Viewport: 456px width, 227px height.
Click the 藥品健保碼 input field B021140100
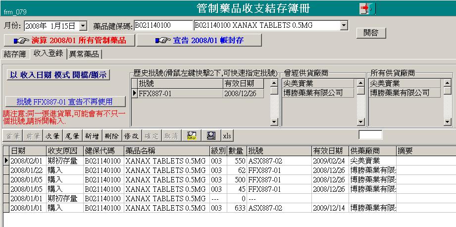[x=163, y=25]
